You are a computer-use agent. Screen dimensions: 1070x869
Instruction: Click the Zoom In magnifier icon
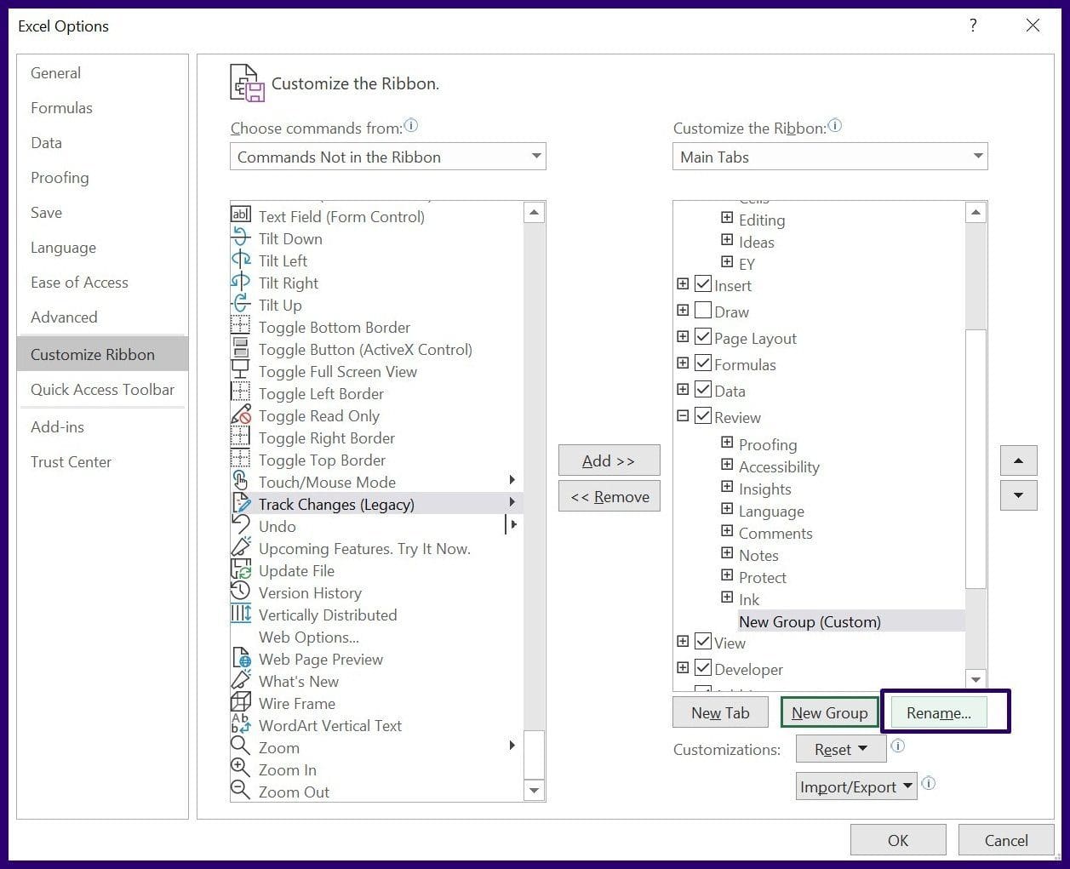(x=241, y=769)
